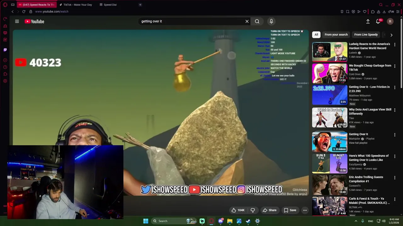Reload the current page

tap(24, 12)
